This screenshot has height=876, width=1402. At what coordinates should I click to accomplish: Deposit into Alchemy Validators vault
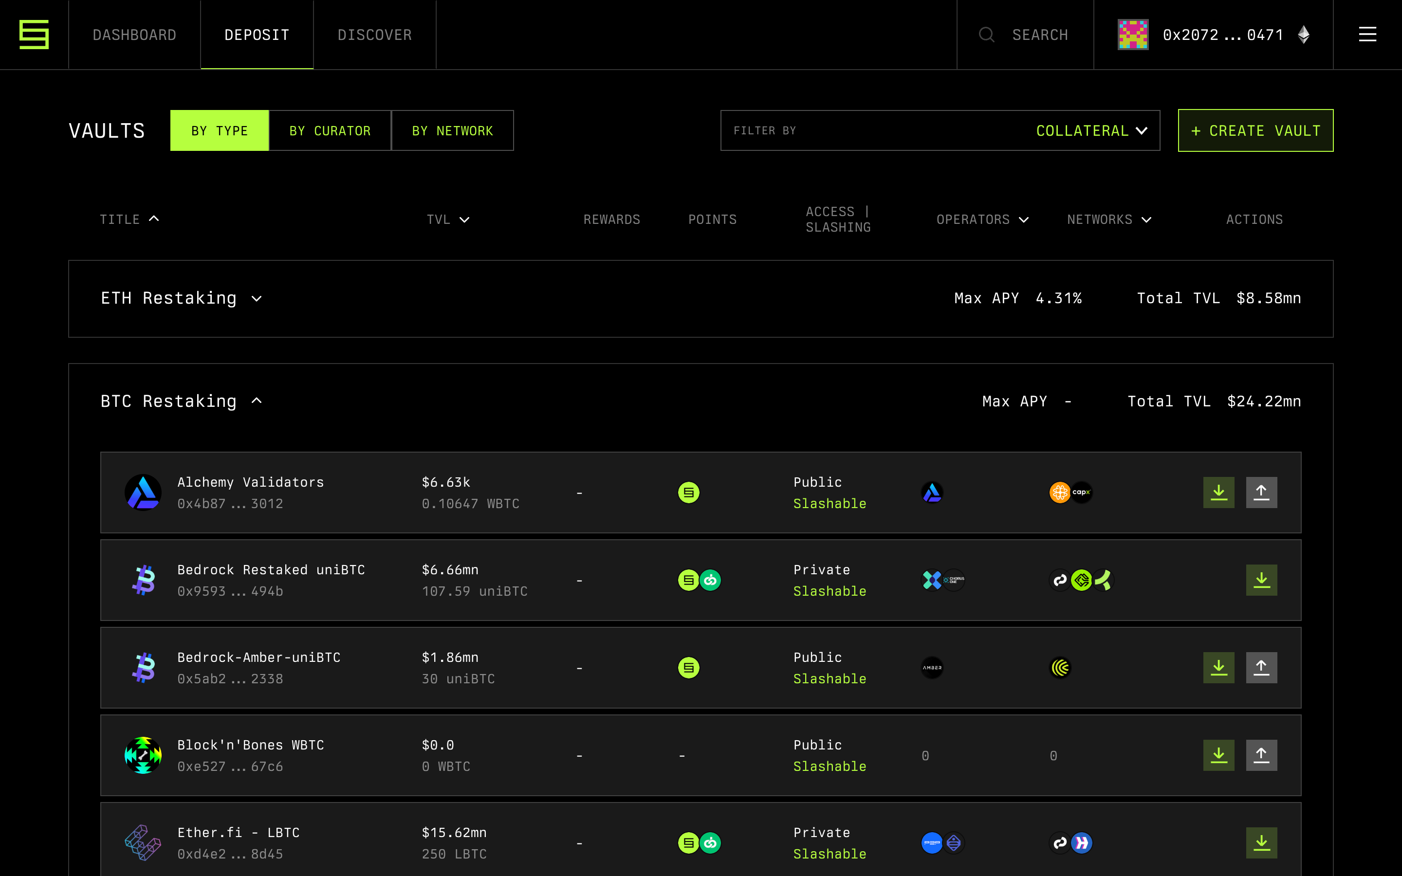pyautogui.click(x=1218, y=493)
